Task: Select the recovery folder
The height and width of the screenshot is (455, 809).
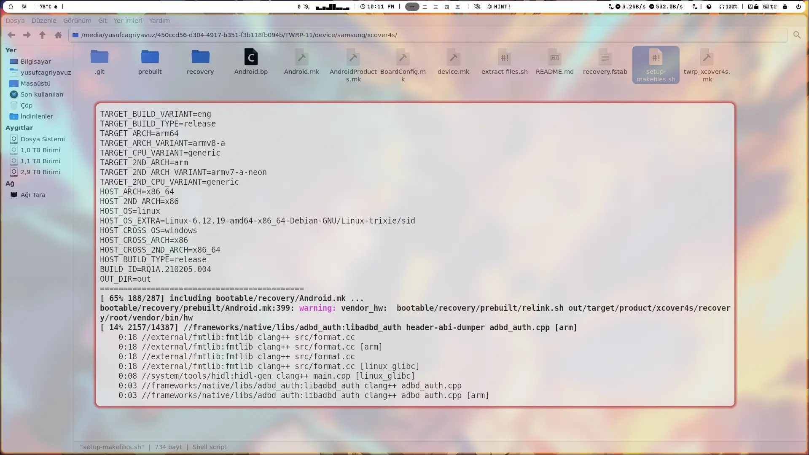Action: pyautogui.click(x=200, y=62)
